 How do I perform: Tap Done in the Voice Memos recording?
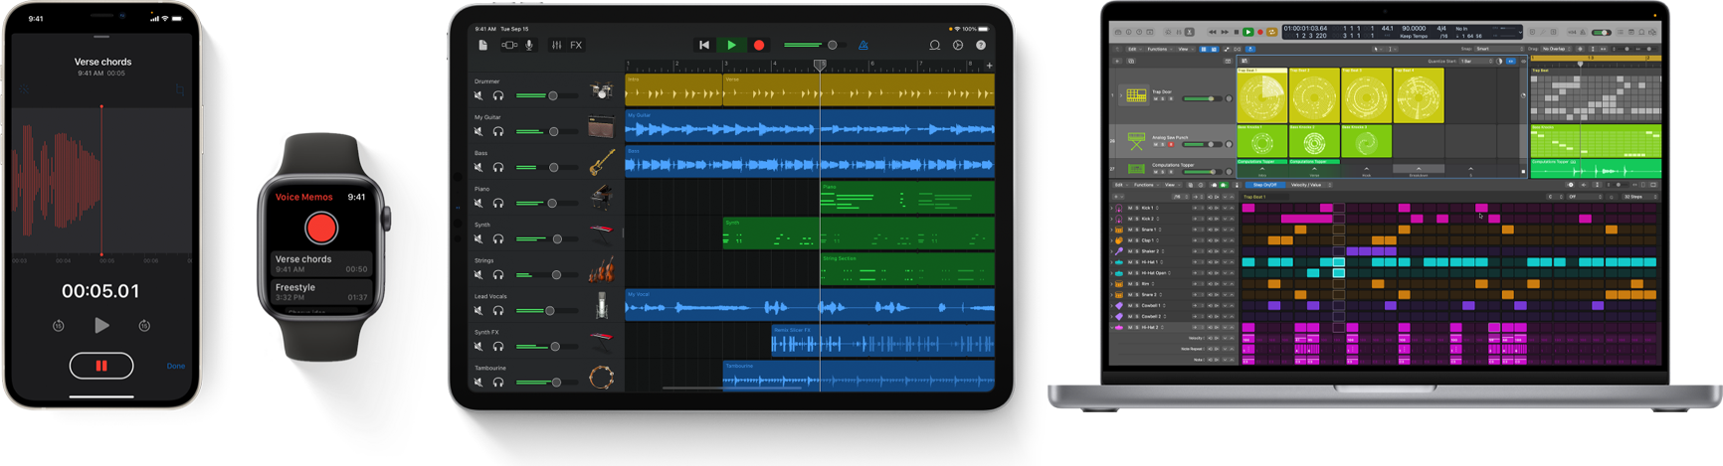[176, 366]
